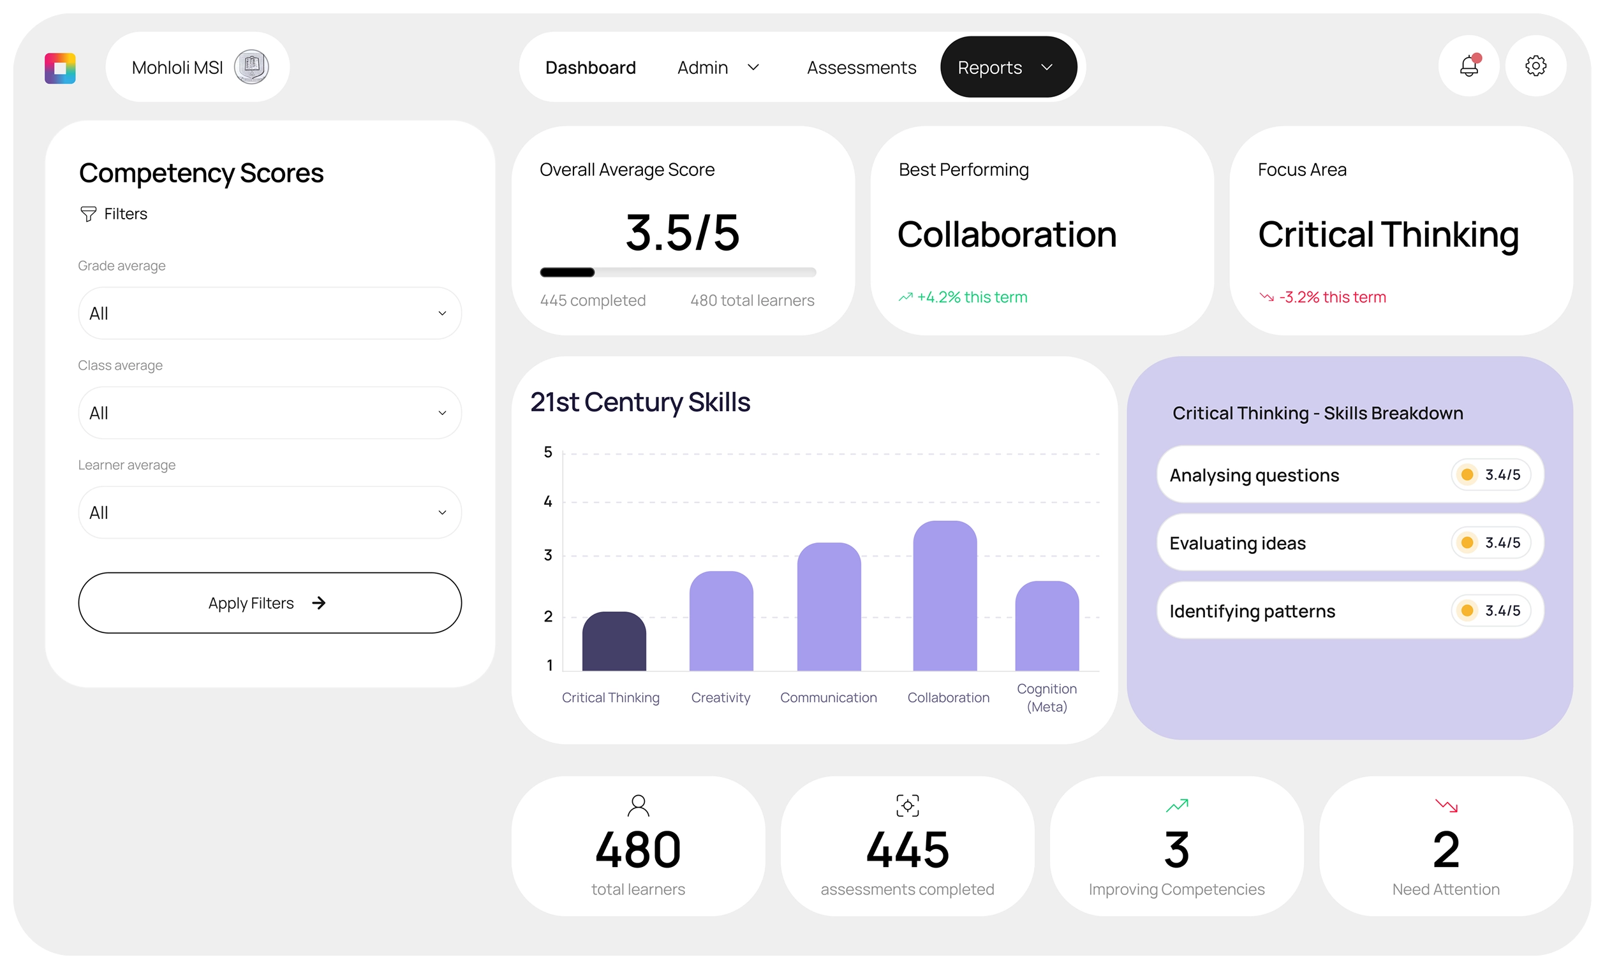The image size is (1605, 969).
Task: Open the Reports menu
Action: [x=1007, y=66]
